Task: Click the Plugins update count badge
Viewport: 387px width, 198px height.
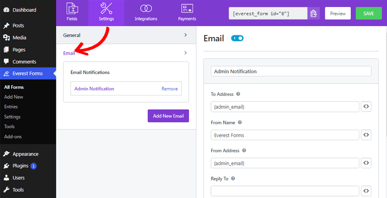Action: click(34, 166)
